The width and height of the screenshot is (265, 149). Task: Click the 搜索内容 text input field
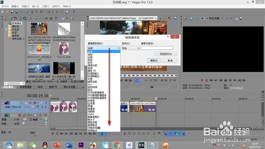(157, 48)
